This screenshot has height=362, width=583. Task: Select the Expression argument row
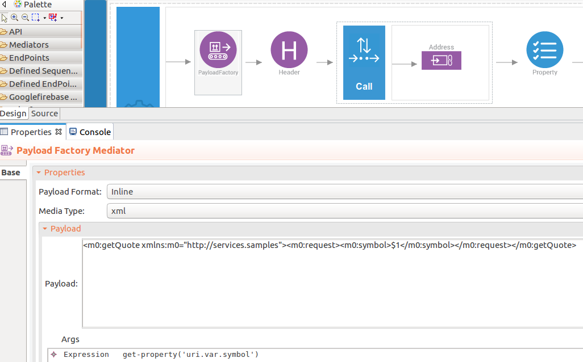[x=315, y=355]
